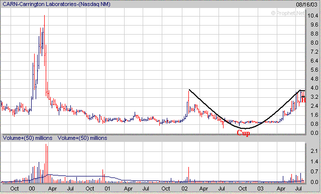Click the Oct label just before 03
This screenshot has width=321, height=194.
(243, 188)
